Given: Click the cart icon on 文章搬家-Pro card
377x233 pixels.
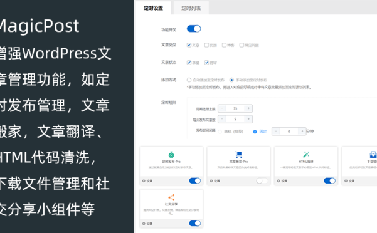Looking at the screenshot, I should tap(238, 154).
